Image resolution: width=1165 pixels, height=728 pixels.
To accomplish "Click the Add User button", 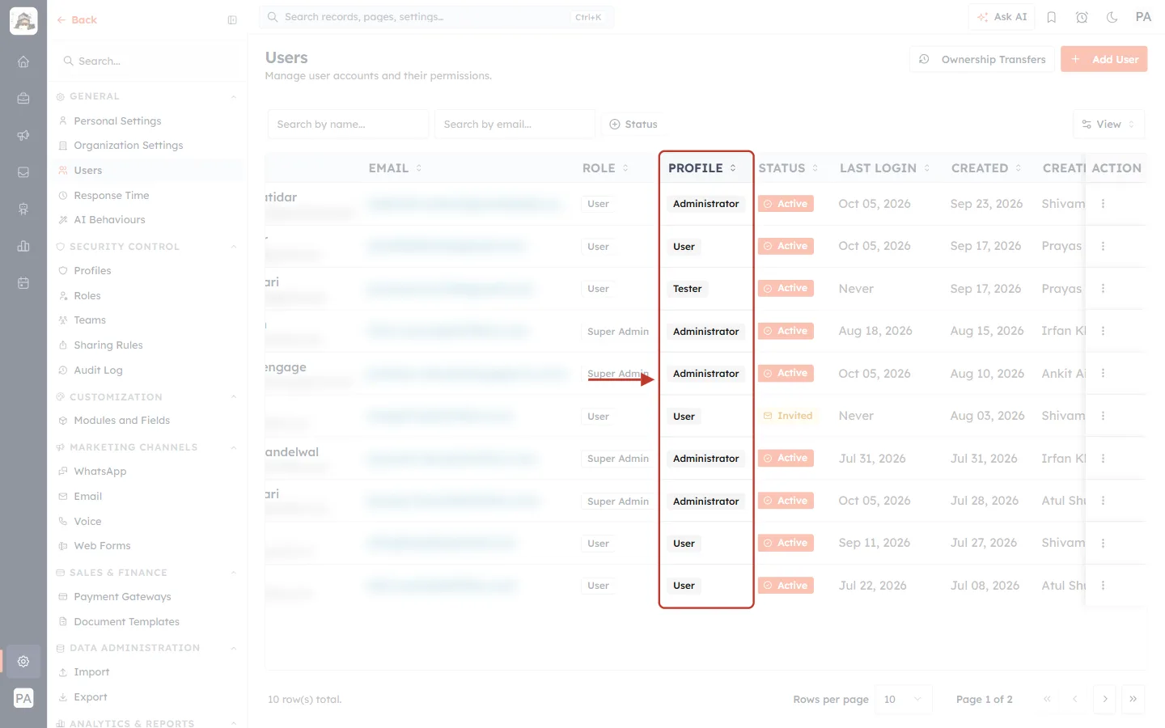I will [x=1104, y=59].
